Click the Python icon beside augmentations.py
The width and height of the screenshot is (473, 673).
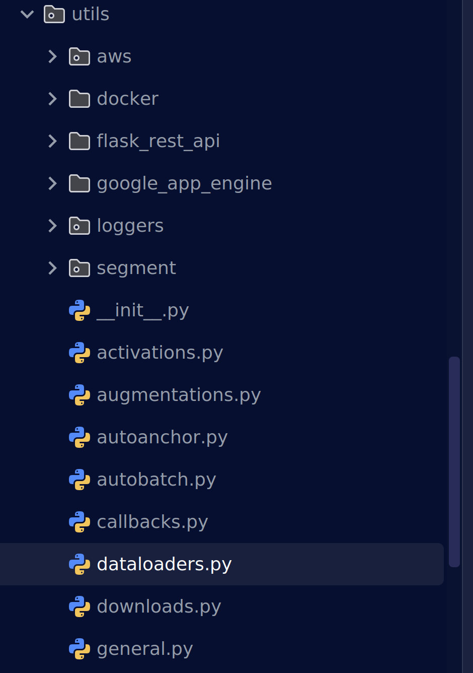click(x=80, y=395)
